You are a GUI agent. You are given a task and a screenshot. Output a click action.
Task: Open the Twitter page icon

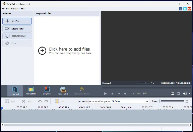tap(185, 9)
